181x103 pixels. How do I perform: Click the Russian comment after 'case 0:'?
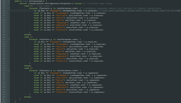pos(43,6)
